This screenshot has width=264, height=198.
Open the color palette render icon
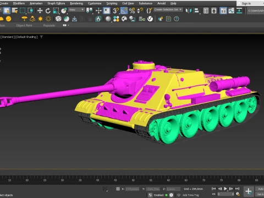click(124, 19)
